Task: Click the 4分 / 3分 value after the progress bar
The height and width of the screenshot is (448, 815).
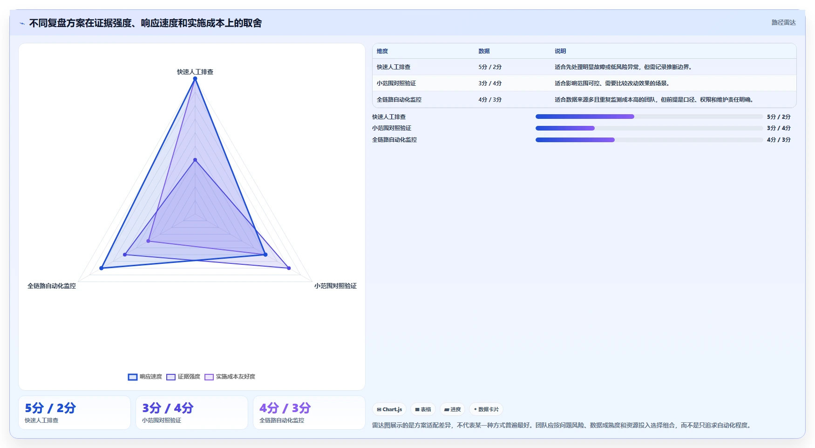Action: (x=779, y=140)
